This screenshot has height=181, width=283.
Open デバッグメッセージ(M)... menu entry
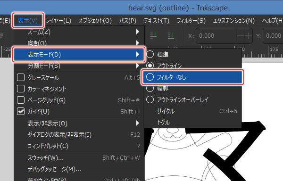click(79, 169)
